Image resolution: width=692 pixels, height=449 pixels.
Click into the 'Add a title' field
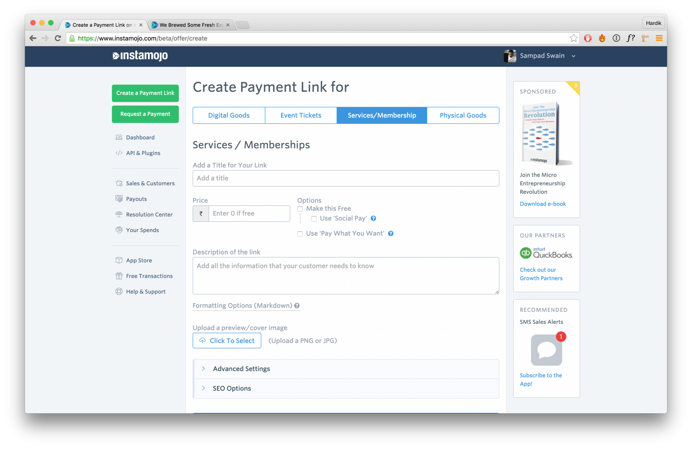click(x=345, y=178)
